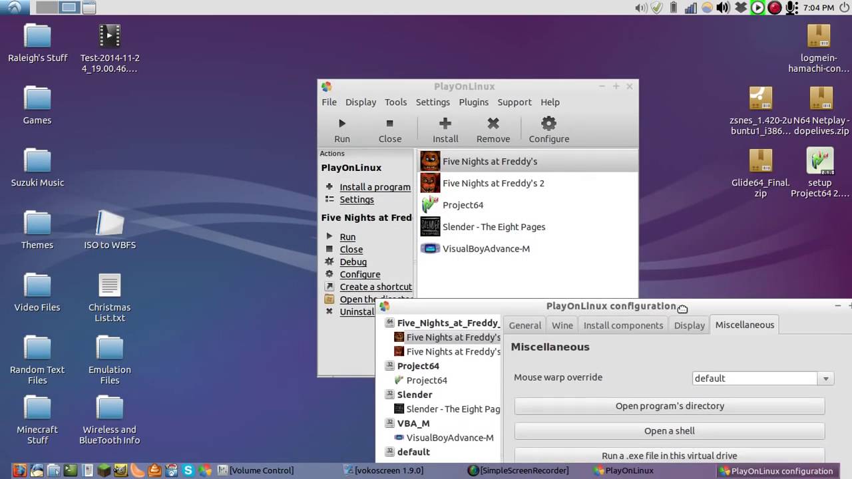
Task: Switch to the Display tab in configuration
Action: coord(690,325)
